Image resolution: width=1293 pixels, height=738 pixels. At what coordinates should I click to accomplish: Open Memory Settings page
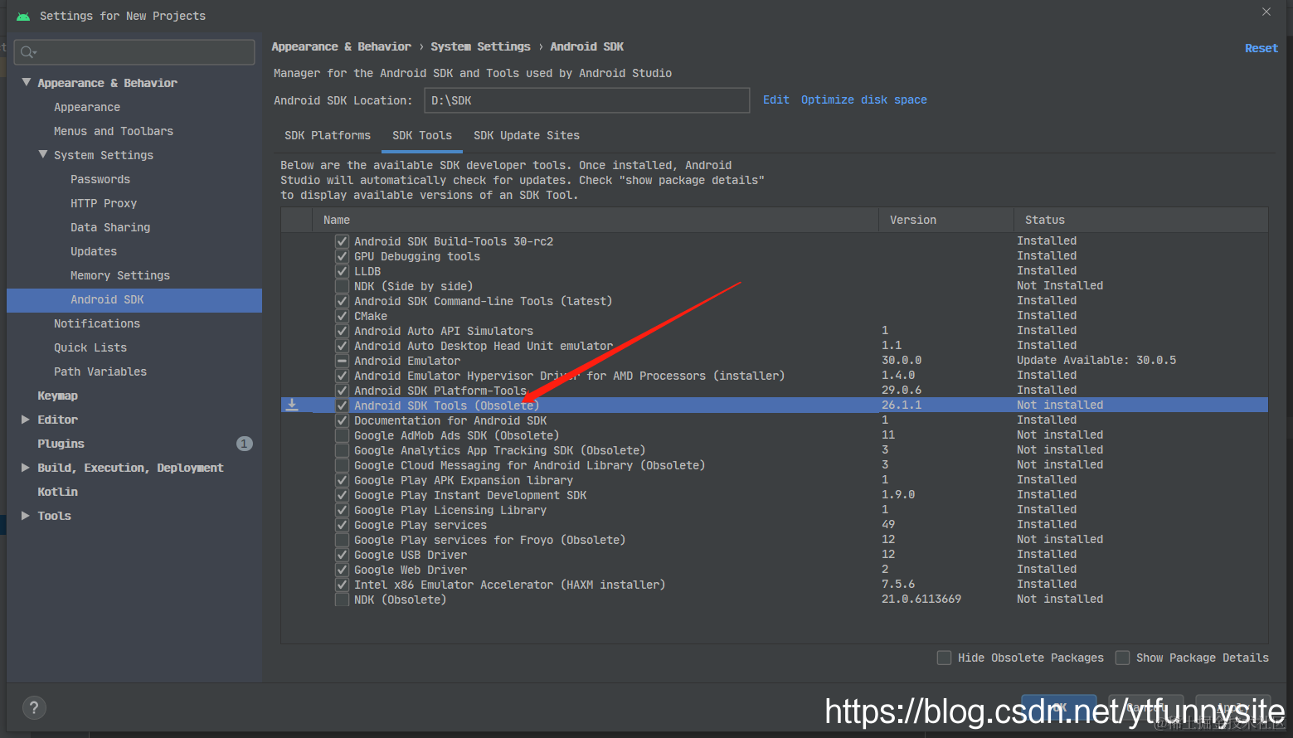pyautogui.click(x=120, y=275)
